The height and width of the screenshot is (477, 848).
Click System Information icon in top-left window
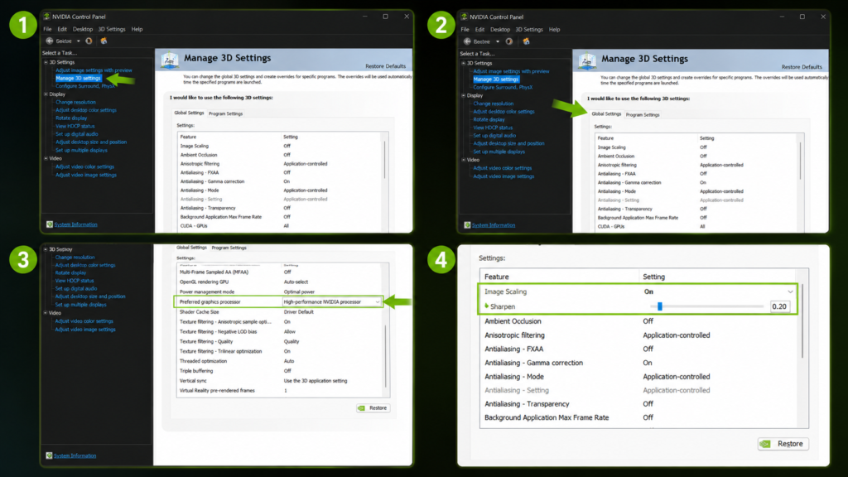pyautogui.click(x=49, y=224)
